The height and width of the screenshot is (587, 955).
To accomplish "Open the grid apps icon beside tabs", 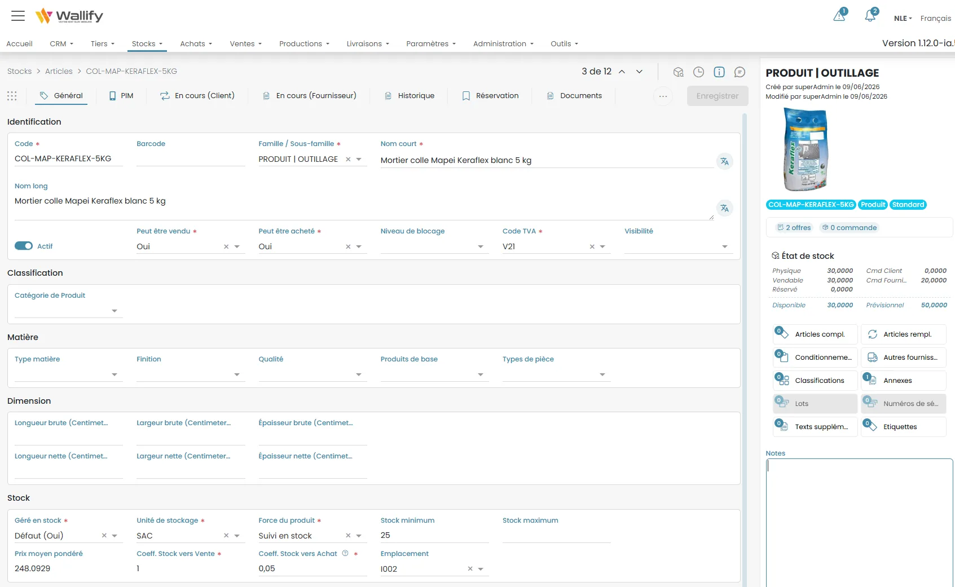I will click(x=12, y=96).
